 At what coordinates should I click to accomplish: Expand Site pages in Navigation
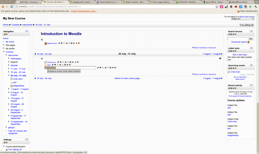coord(4,45)
